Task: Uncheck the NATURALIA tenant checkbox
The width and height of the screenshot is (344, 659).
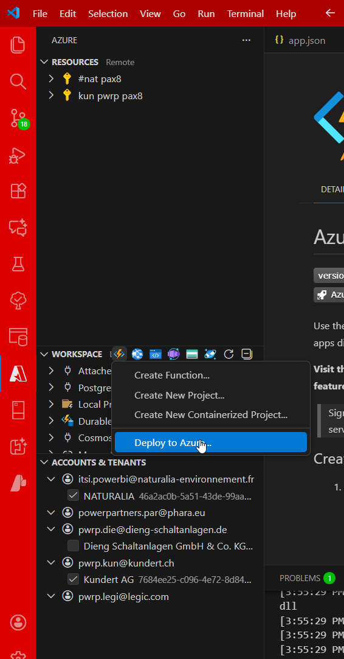Action: 73,496
